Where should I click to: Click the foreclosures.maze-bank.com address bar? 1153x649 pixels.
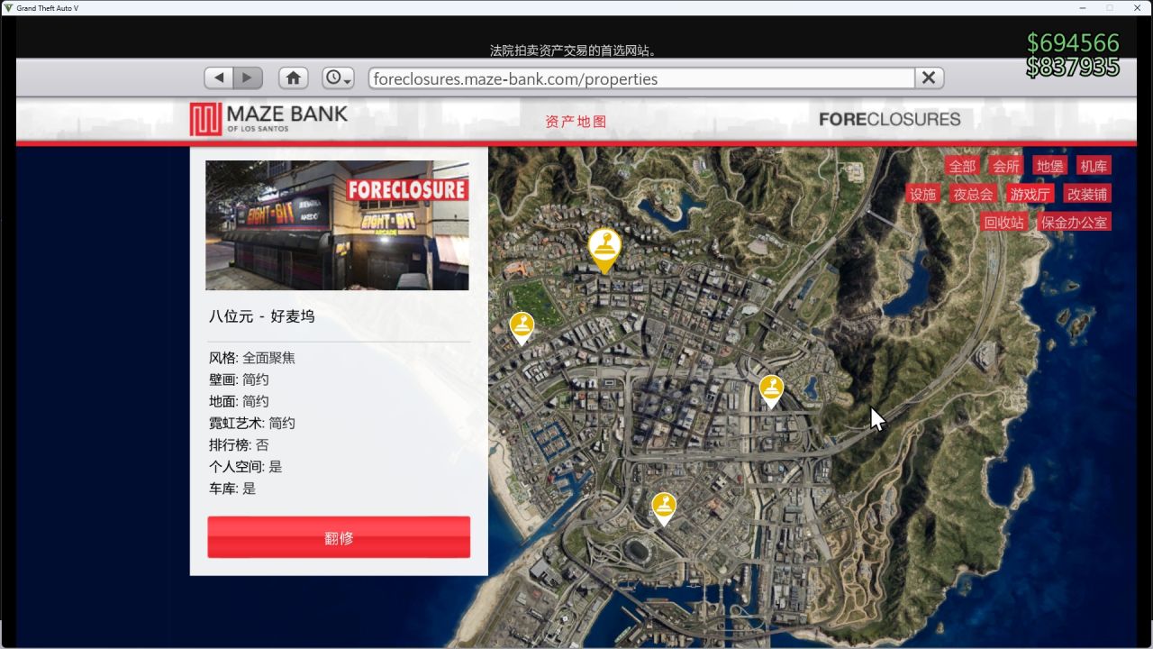[x=641, y=78]
